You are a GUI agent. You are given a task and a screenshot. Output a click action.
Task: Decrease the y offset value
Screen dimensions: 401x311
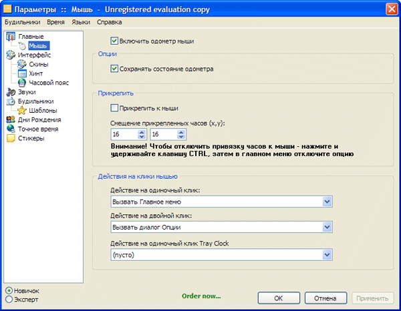tap(181, 137)
